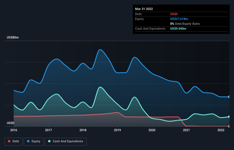Click the Mar 31 2022 tooltip date
The height and width of the screenshot is (150, 234).
tap(144, 9)
